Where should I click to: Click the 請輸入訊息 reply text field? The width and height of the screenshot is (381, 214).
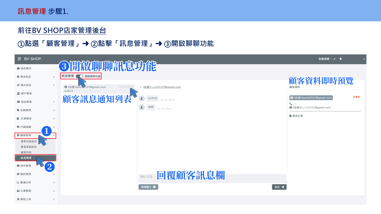tap(213, 178)
